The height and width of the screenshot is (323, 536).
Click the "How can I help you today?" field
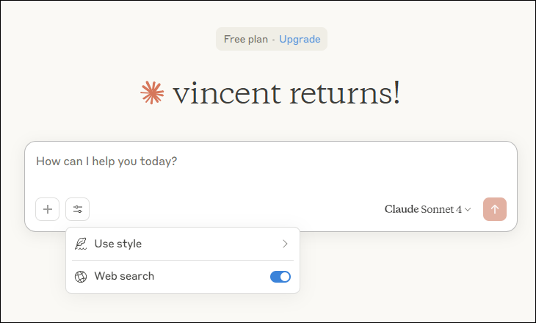point(271,169)
